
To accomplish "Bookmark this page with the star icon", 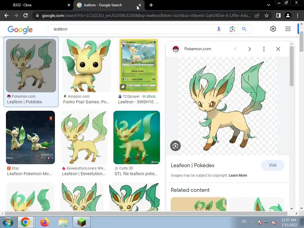I will (267, 15).
